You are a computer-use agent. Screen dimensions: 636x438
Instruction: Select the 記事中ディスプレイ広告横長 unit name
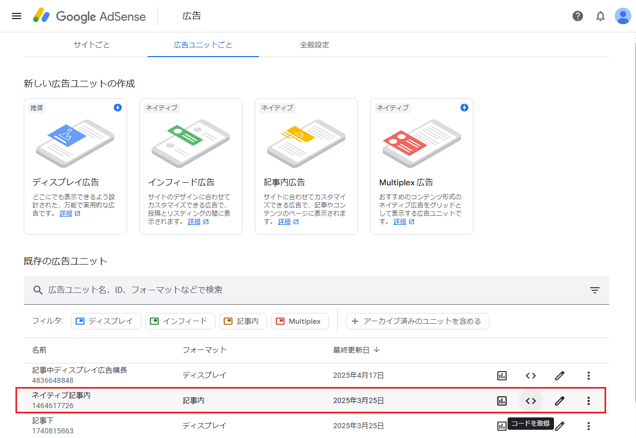click(79, 370)
